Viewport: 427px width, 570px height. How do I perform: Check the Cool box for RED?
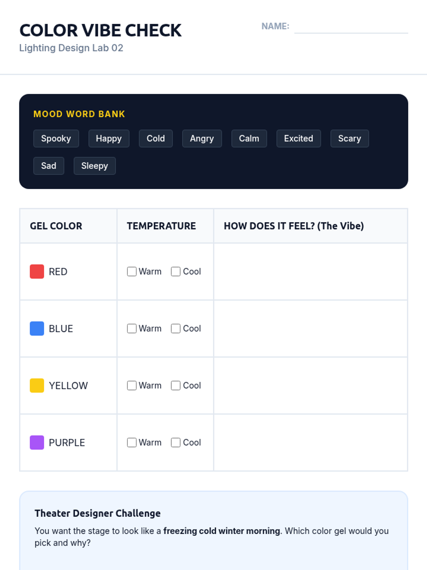pos(175,271)
